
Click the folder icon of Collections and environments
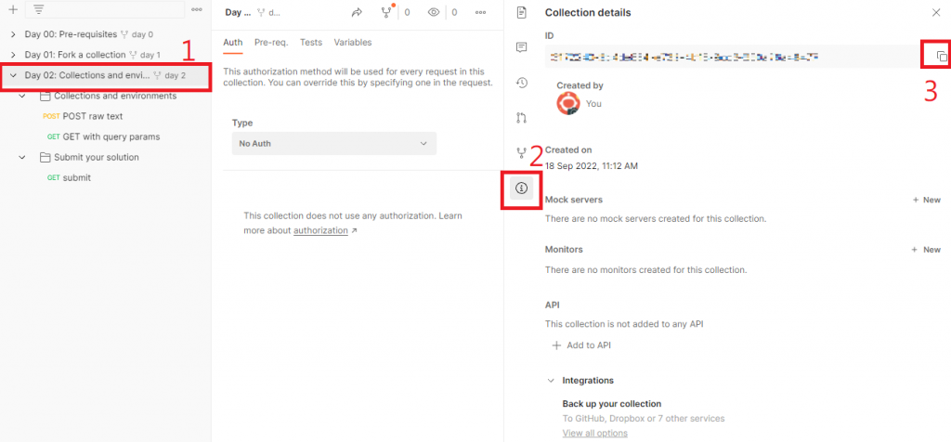[45, 96]
